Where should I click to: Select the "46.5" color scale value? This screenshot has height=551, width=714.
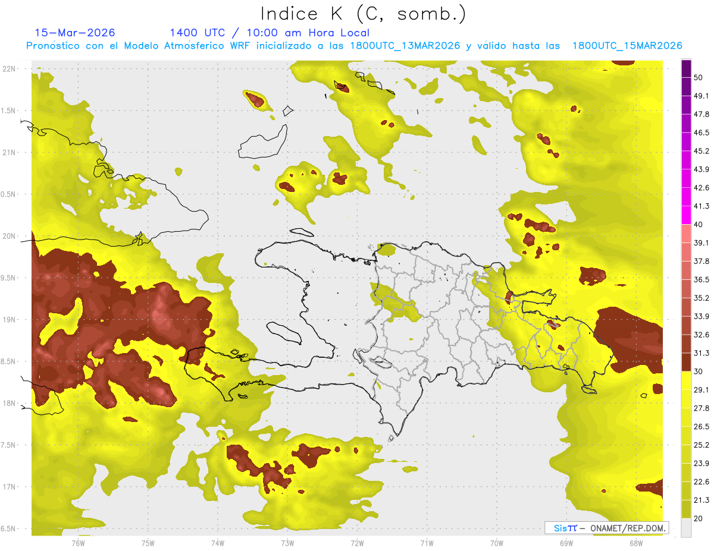point(702,133)
